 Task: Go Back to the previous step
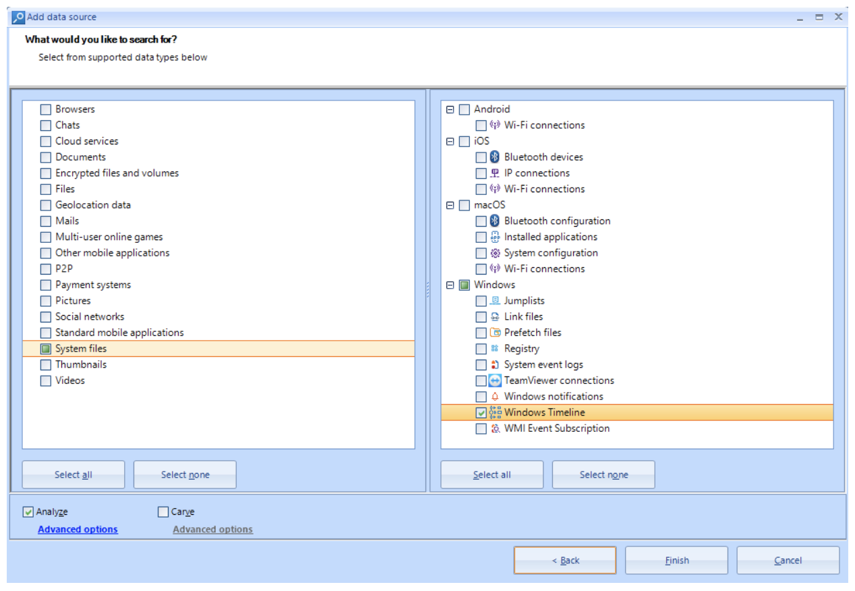coord(565,561)
